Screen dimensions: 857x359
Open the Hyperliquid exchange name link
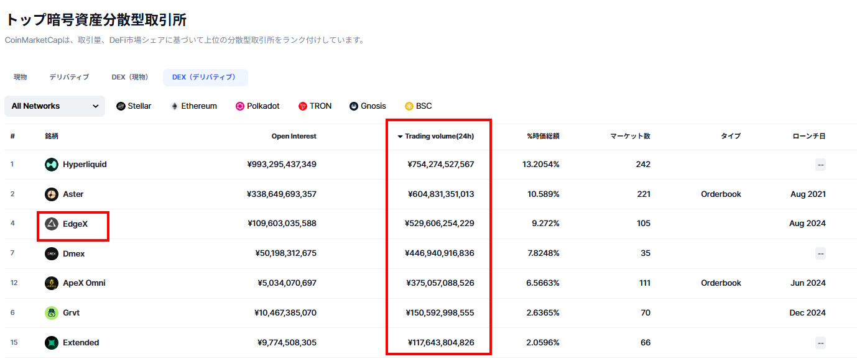coord(85,165)
